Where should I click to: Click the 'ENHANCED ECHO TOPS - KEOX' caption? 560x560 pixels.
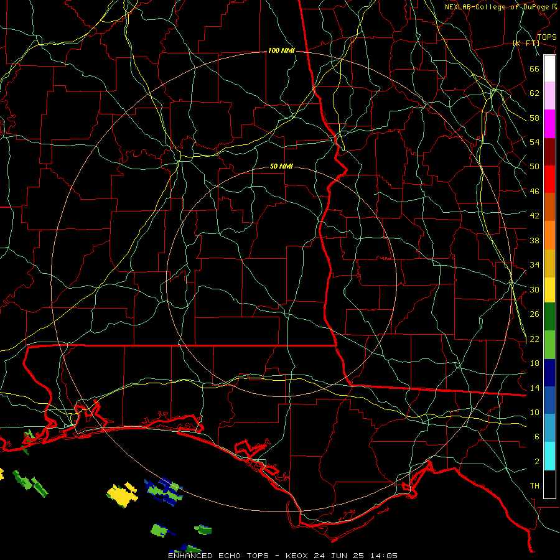tap(238, 556)
